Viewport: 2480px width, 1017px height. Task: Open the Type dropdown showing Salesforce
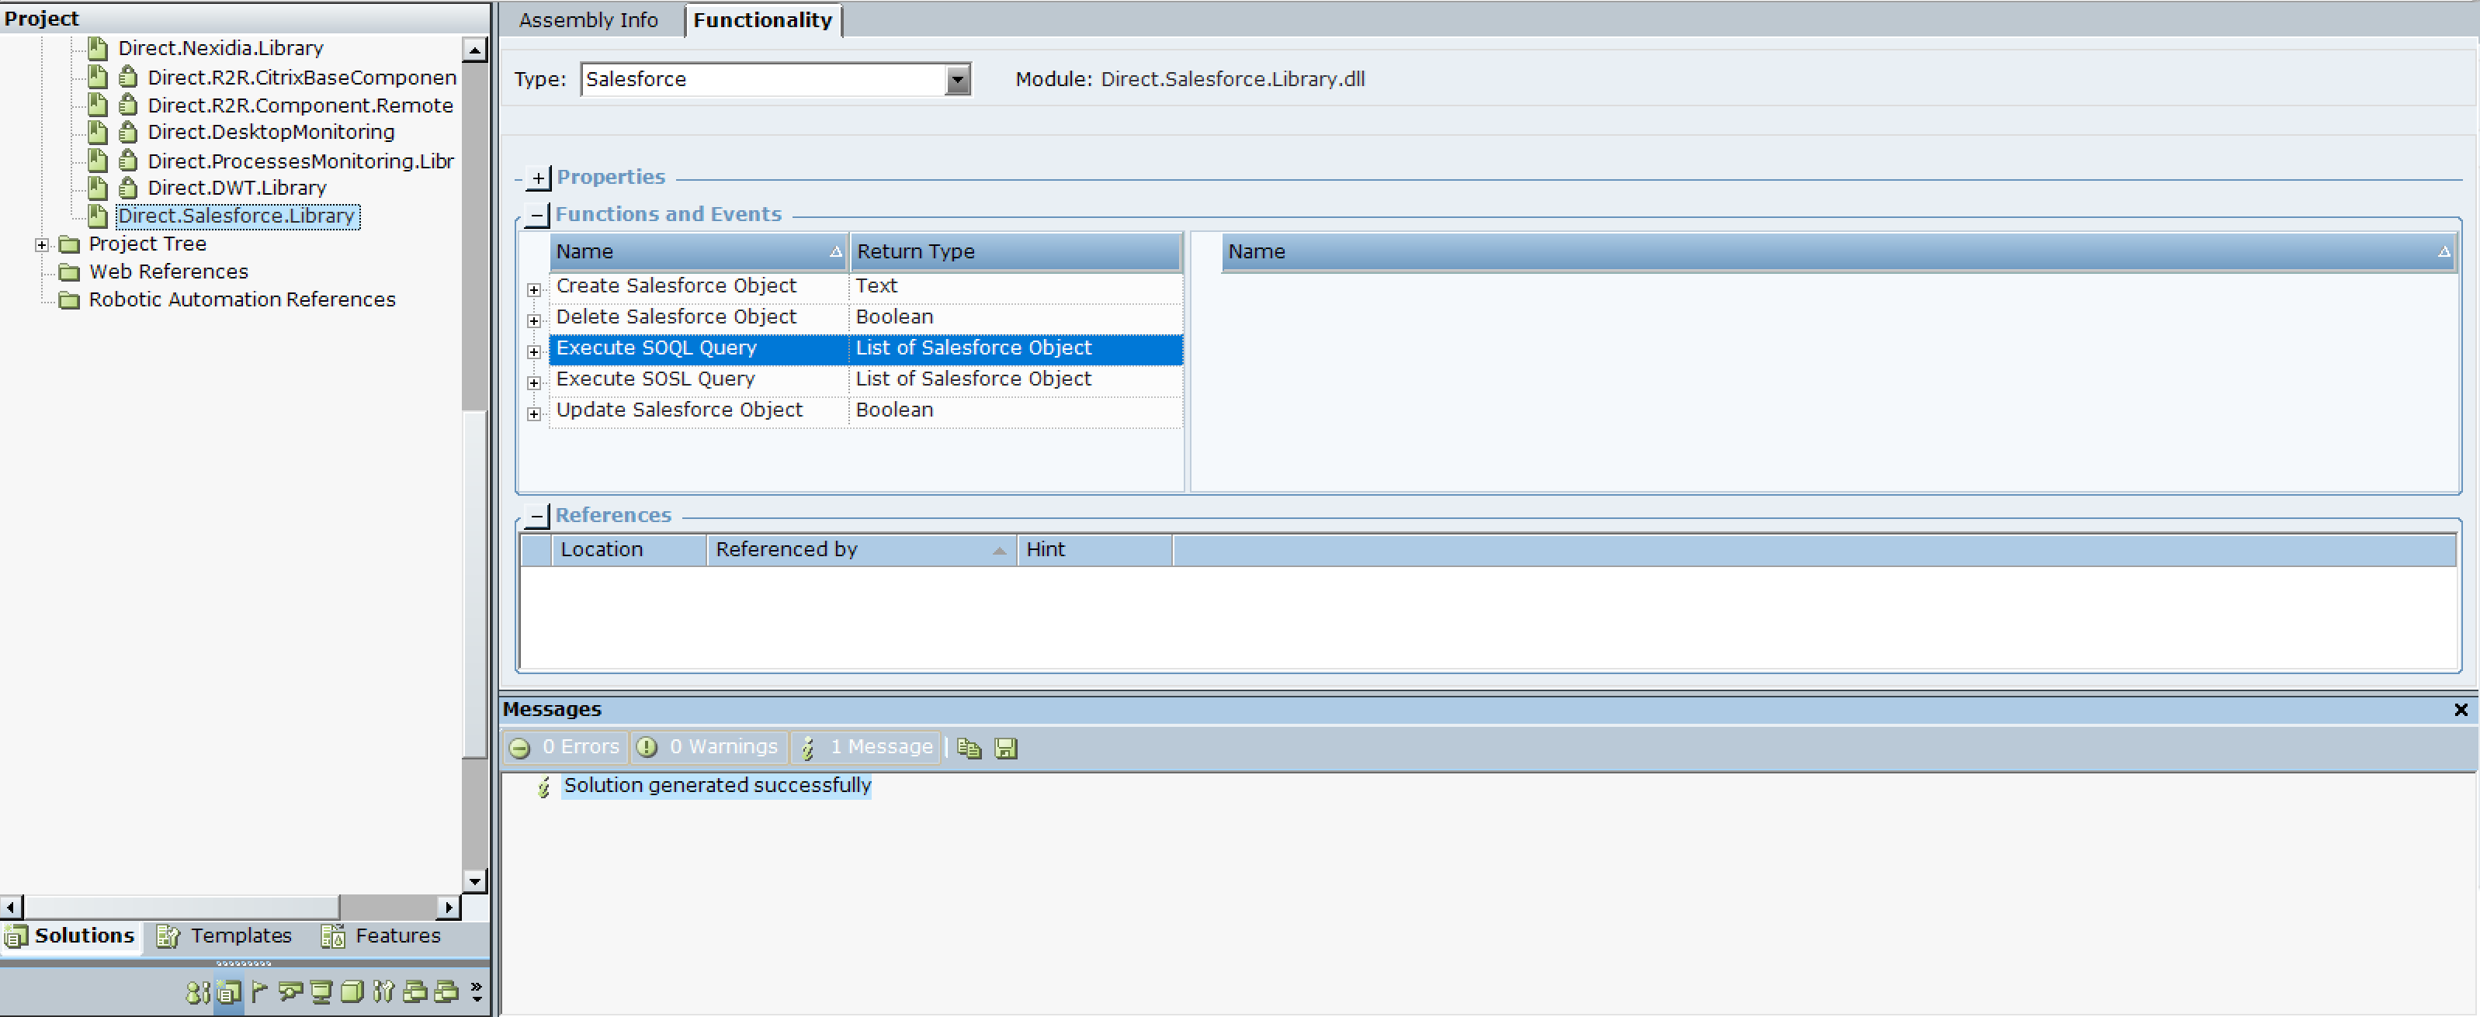tap(957, 80)
